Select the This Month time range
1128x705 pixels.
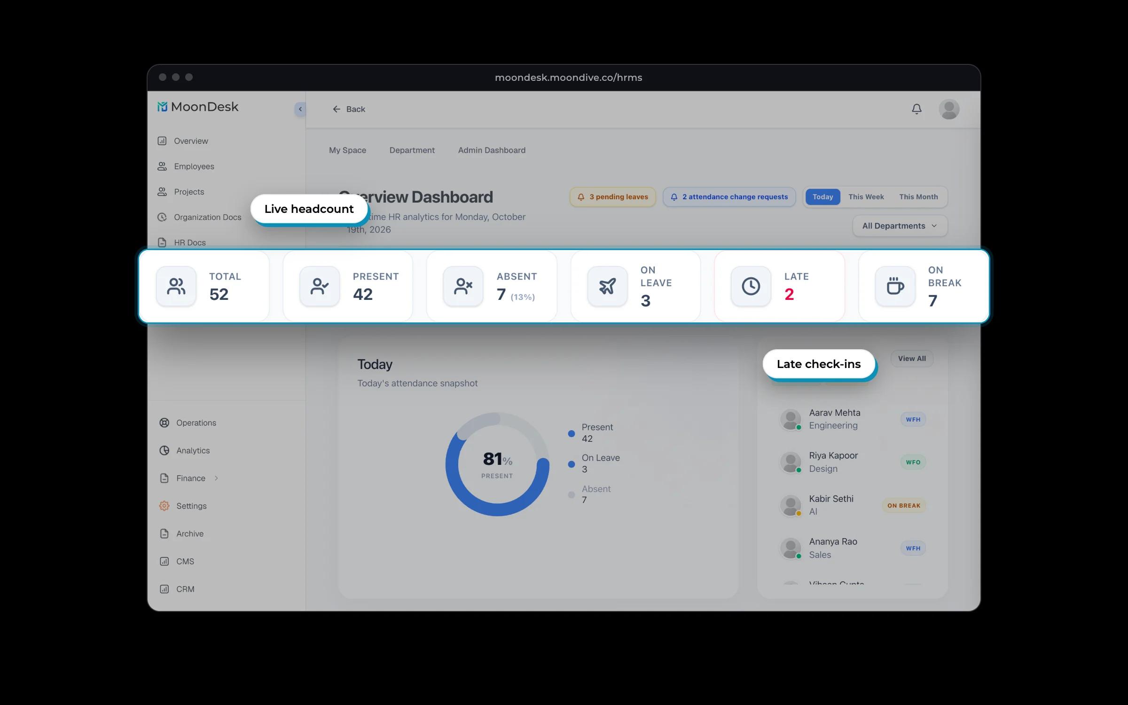(x=918, y=197)
